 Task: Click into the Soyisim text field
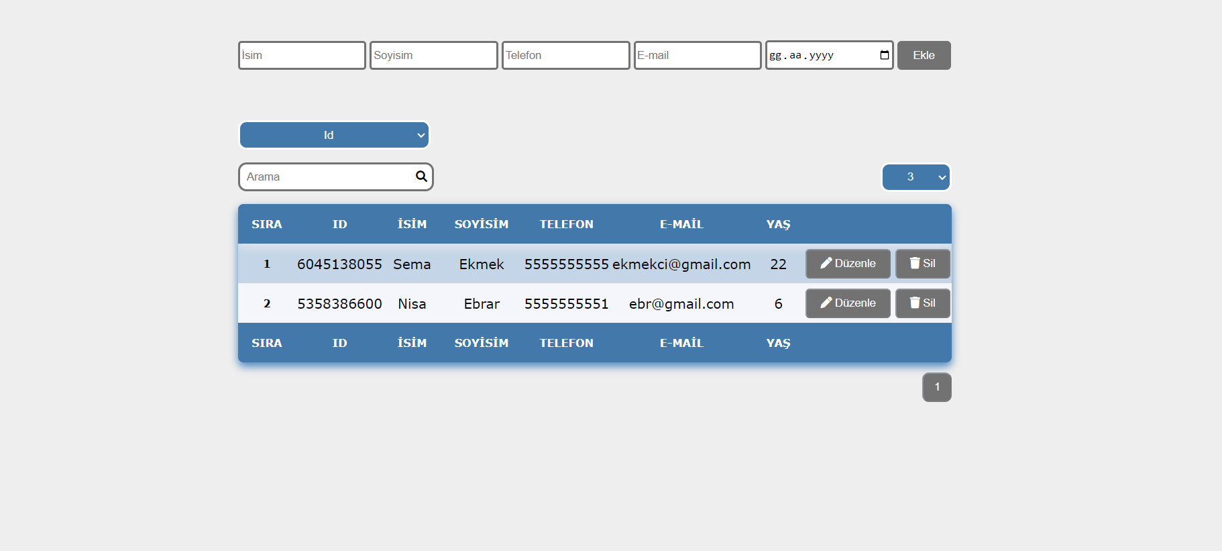click(433, 55)
